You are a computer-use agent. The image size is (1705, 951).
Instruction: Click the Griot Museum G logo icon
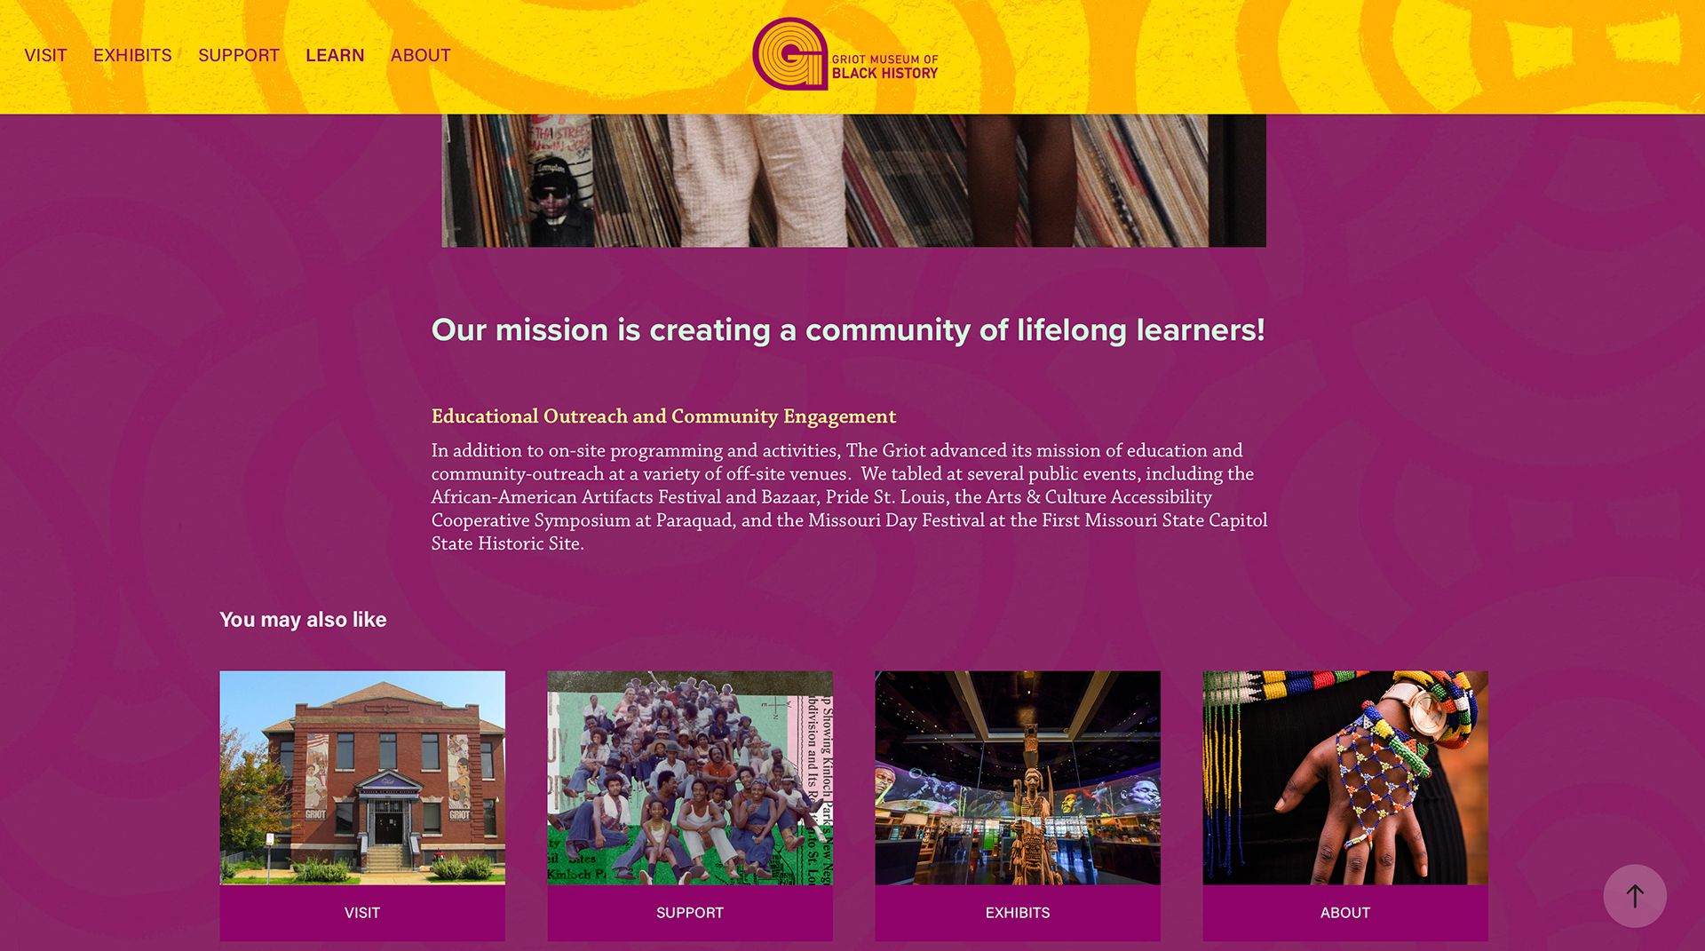tap(789, 54)
